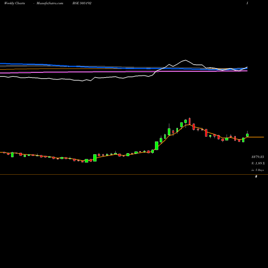
Task: Click the 'MunafaSutra.com' source label
Action: tap(50, 3)
